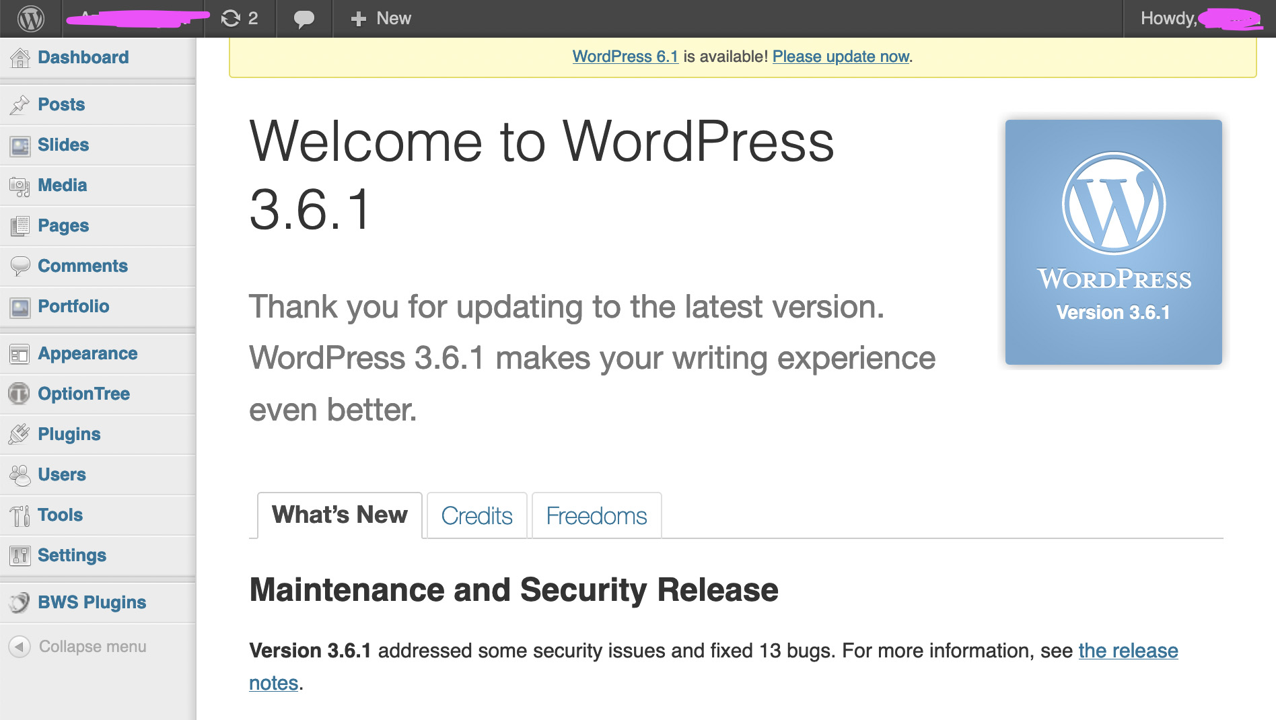Open the Posts menu
This screenshot has height=720, width=1276.
pos(61,104)
